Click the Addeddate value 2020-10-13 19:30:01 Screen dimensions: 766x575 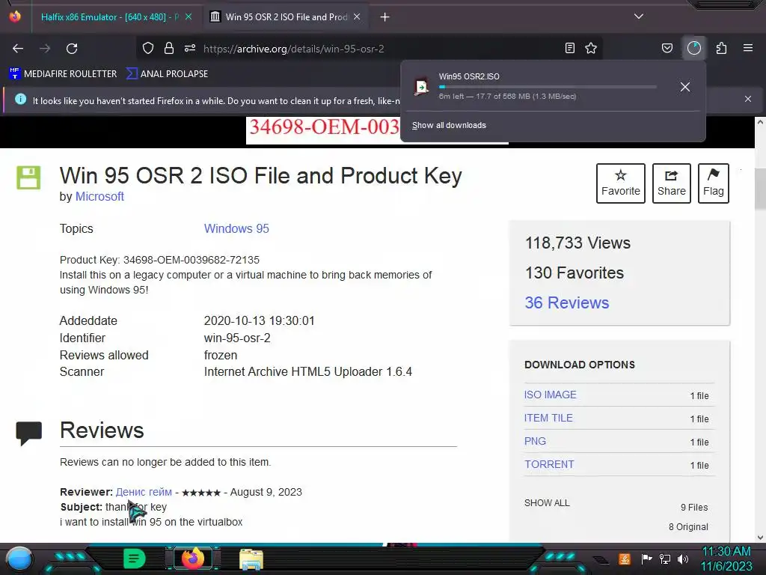(259, 320)
